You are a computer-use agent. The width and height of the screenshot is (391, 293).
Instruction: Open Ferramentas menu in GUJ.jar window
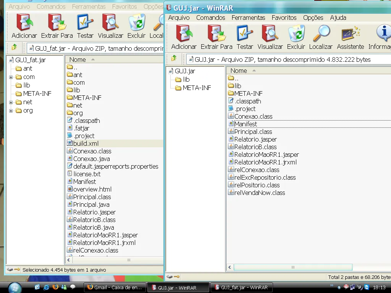click(x=248, y=18)
